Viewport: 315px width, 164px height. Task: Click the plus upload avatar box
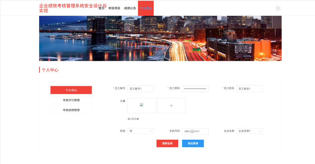point(171,106)
